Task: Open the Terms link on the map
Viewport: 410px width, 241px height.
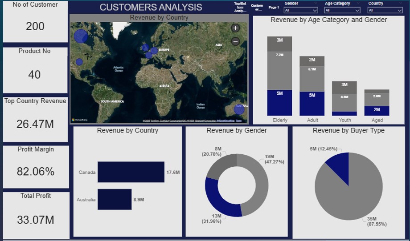Action: coord(238,121)
